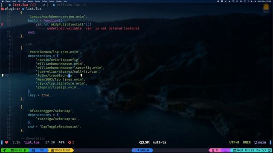Open the Apple menu
This screenshot has width=273, height=153.
click(x=3, y=1)
